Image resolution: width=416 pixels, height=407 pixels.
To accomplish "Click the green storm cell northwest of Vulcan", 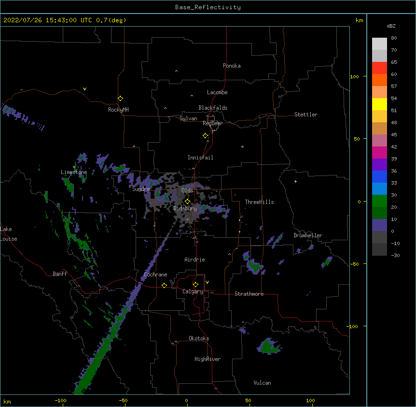I will pyautogui.click(x=269, y=346).
